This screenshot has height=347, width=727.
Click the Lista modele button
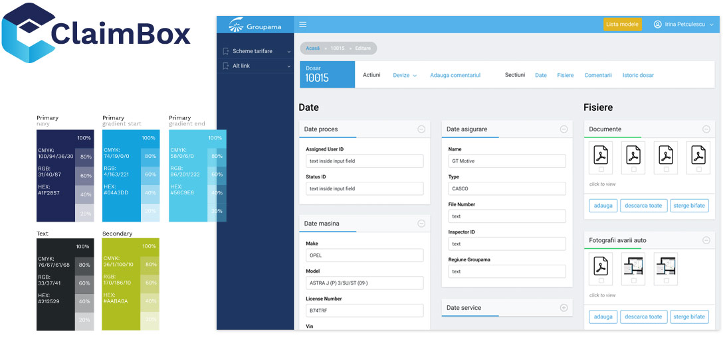click(623, 25)
